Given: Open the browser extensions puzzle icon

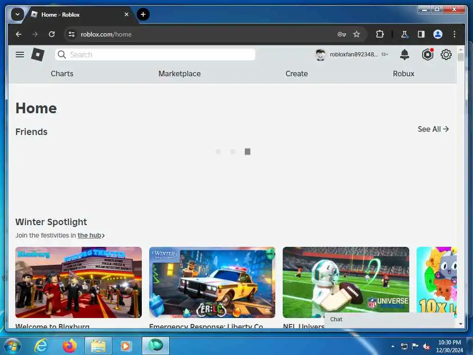Looking at the screenshot, I should [x=380, y=34].
